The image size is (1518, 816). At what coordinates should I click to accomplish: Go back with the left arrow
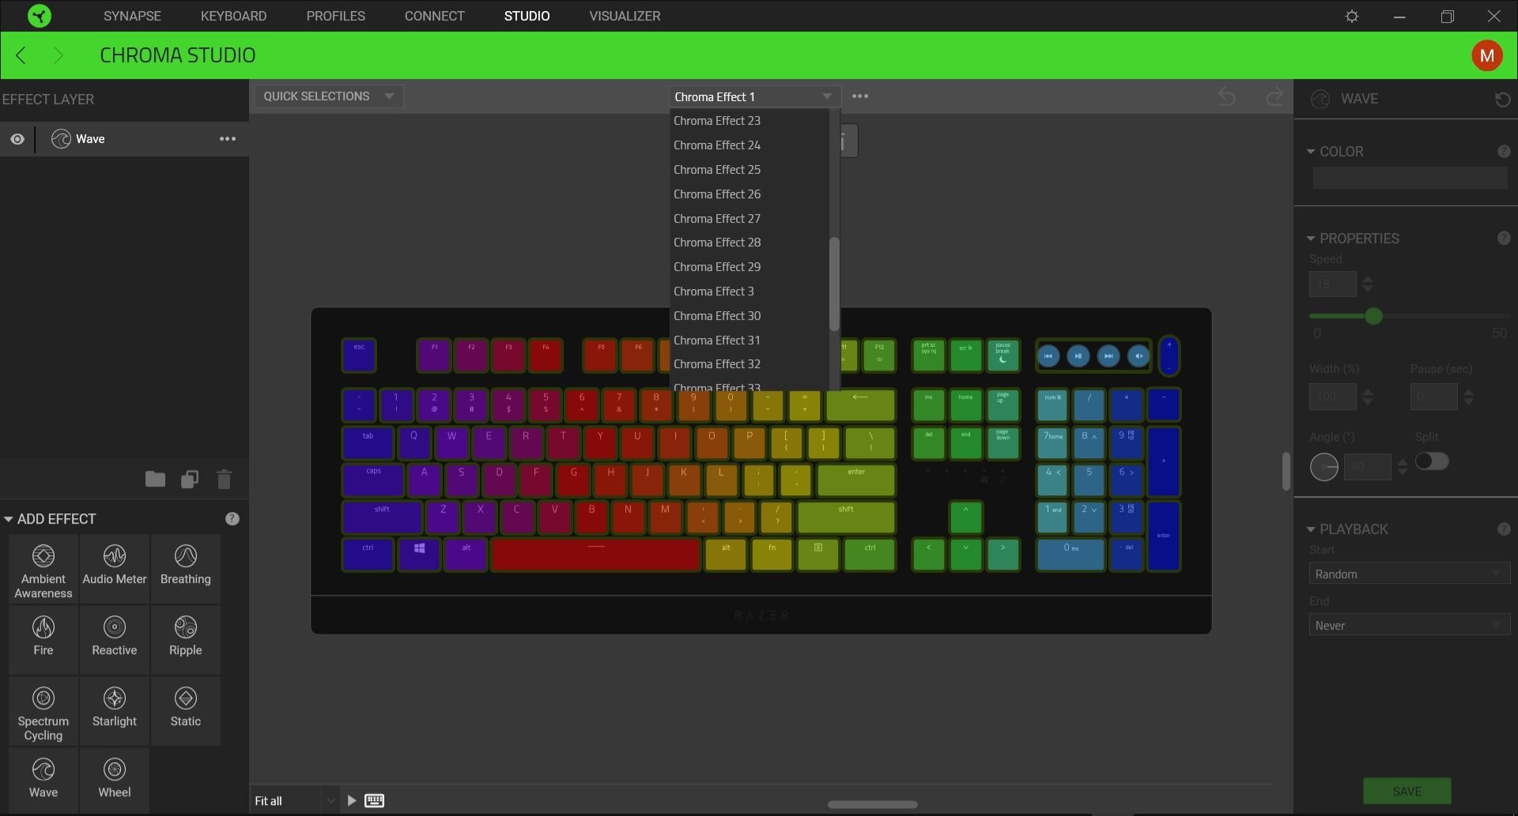coord(21,55)
